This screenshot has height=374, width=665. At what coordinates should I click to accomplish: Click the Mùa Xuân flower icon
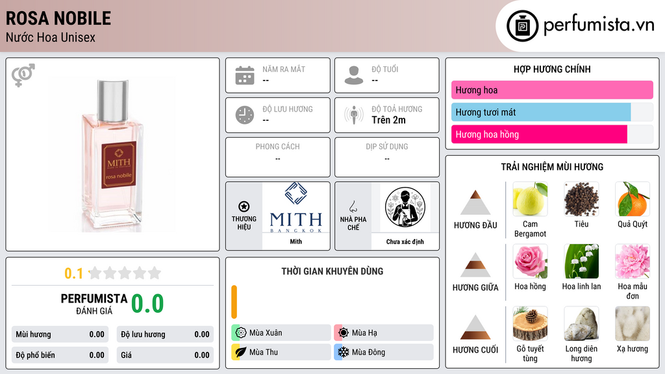241,332
